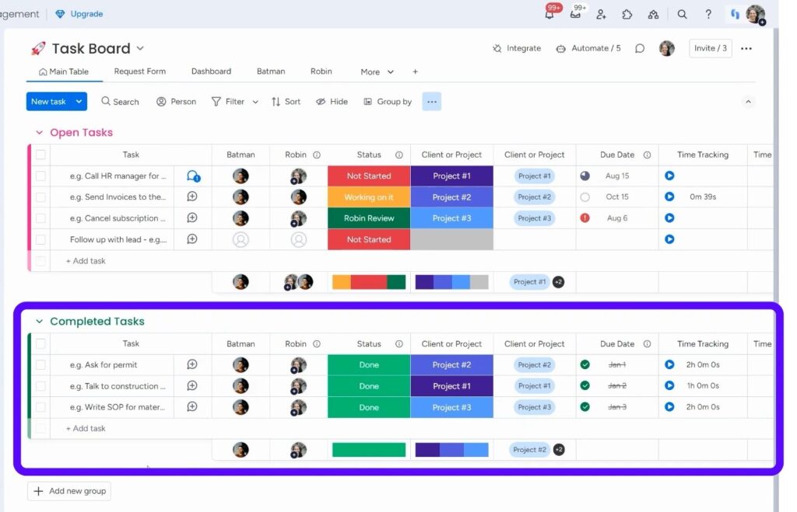Open the Batman board view tab

click(270, 71)
